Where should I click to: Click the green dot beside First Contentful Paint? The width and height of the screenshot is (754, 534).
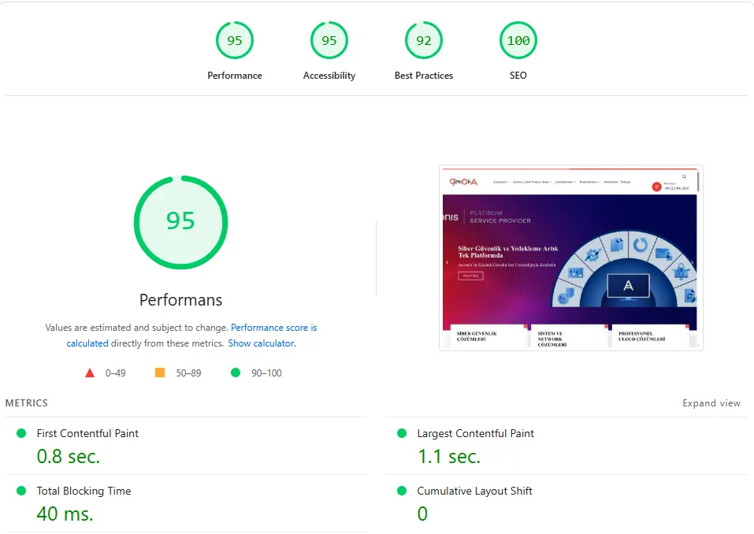pos(21,433)
